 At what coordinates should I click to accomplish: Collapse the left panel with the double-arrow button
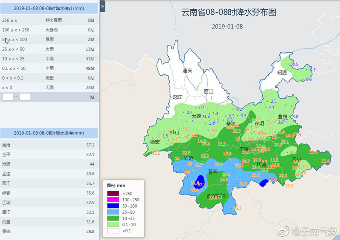(103, 7)
